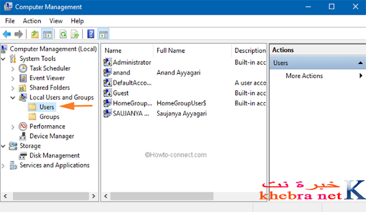Click the HomeGroupUser$ full name cell
Viewport: 366px width, 212px height.
click(181, 103)
